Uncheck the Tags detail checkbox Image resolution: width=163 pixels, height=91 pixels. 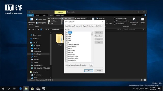67,40
